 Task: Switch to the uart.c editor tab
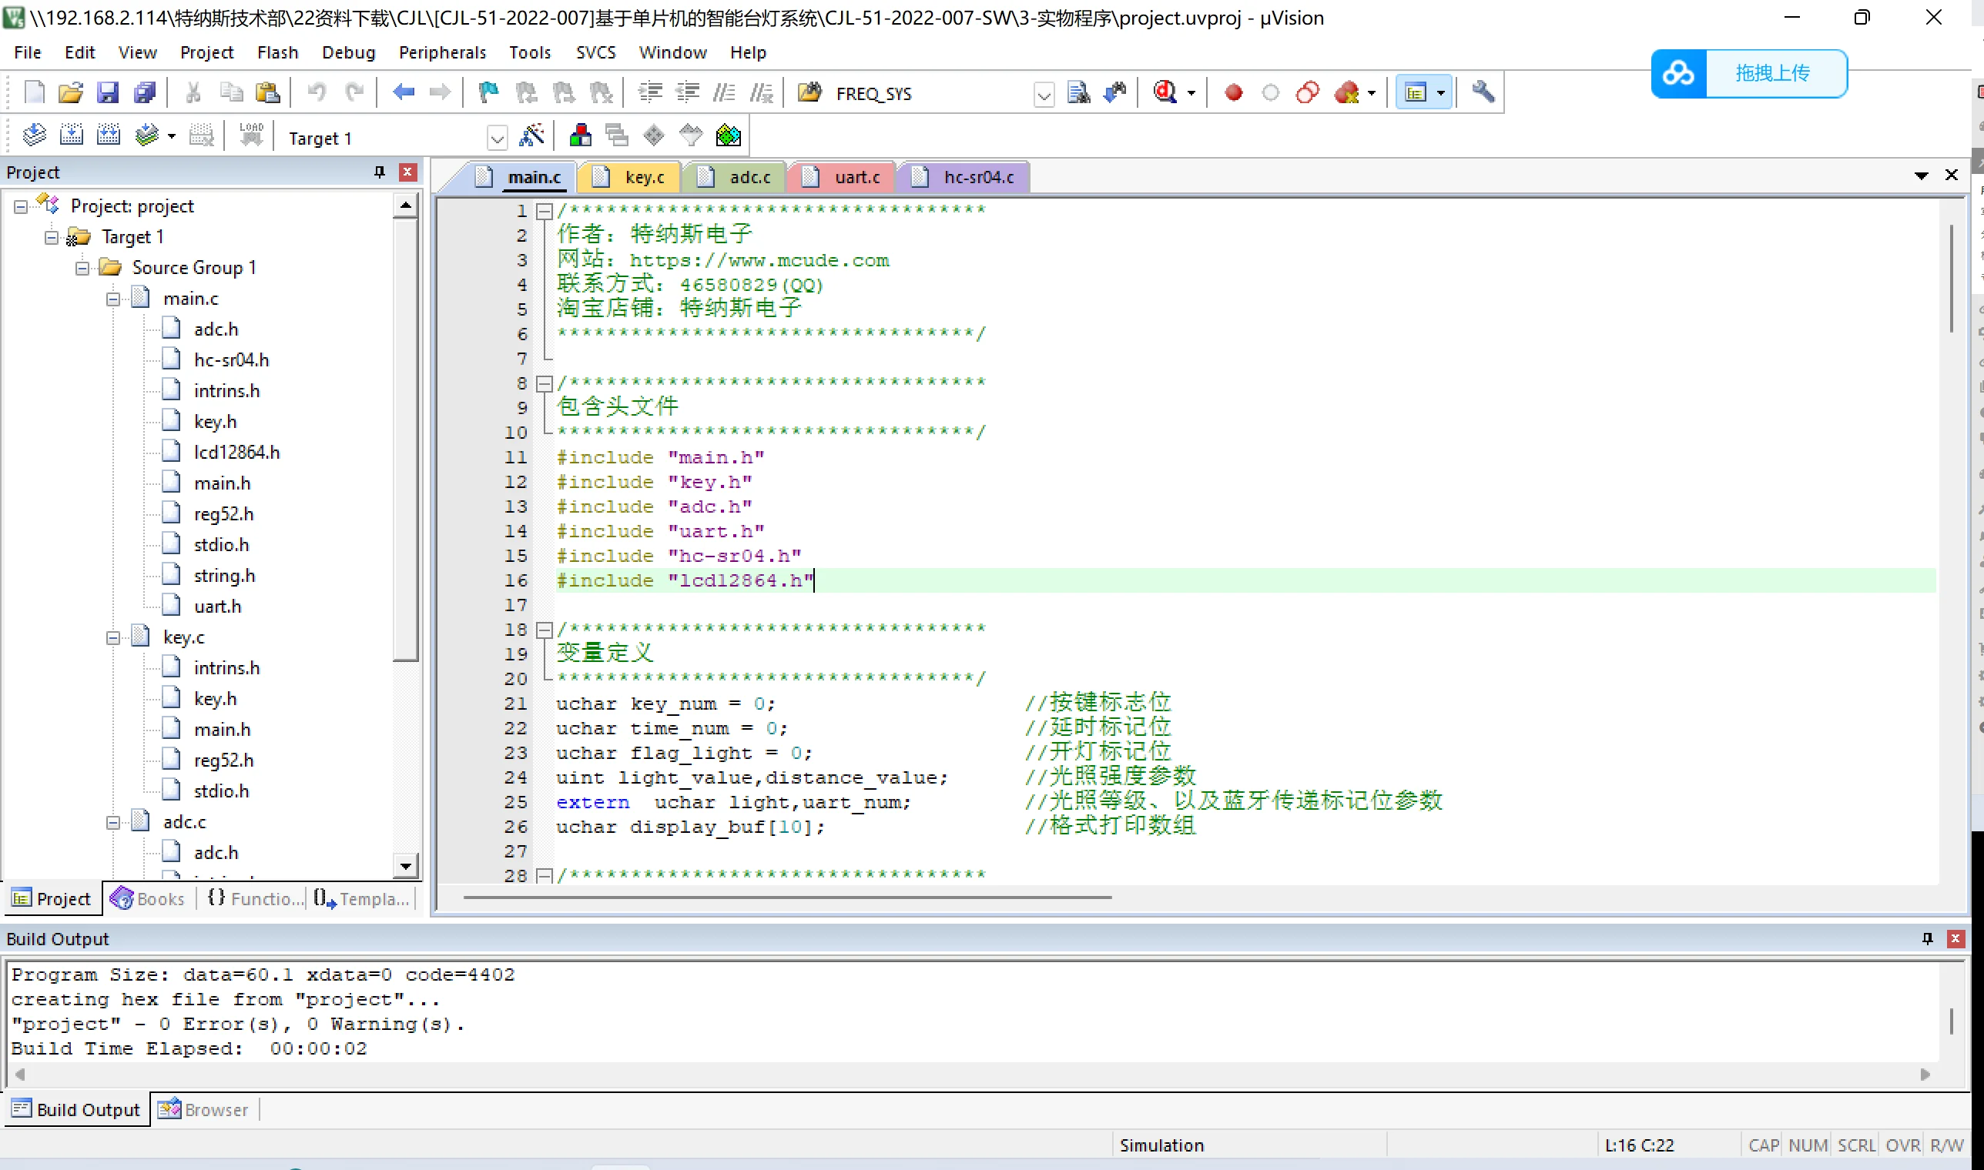(x=856, y=176)
